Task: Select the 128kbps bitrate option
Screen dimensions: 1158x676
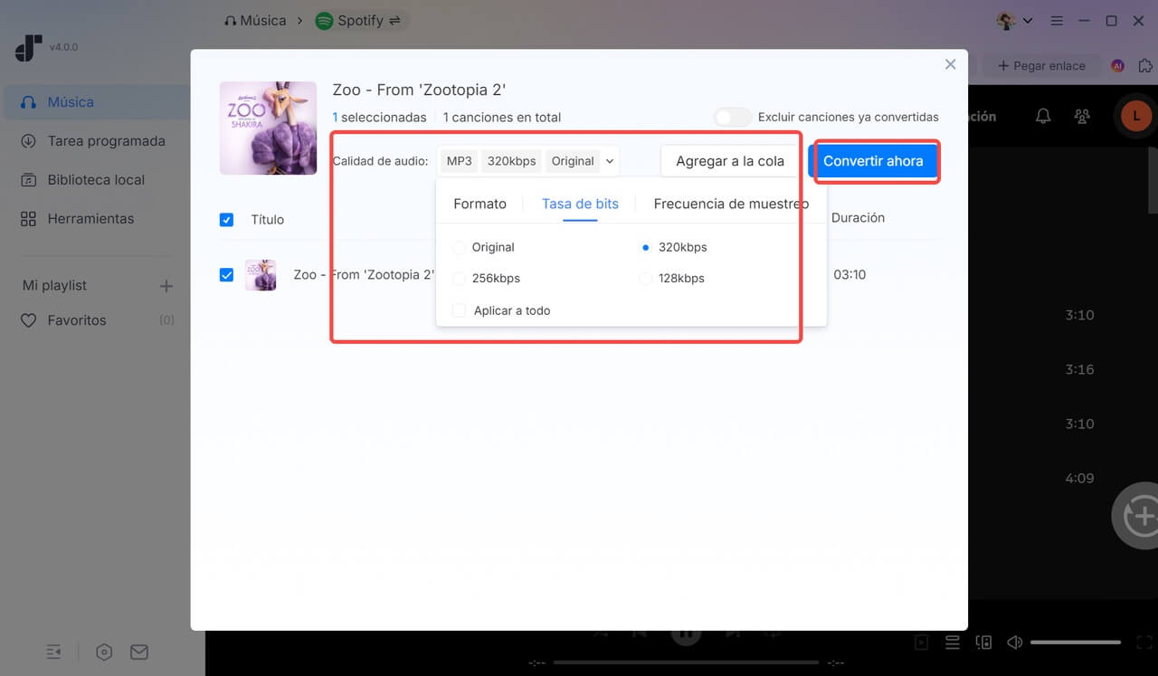Action: [x=645, y=279]
